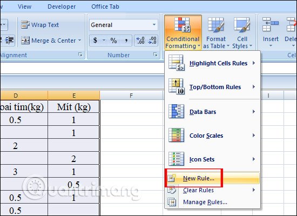Image resolution: width=297 pixels, height=216 pixels.
Task: Click Data Bars icon
Action: [177, 111]
